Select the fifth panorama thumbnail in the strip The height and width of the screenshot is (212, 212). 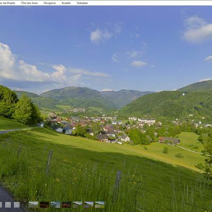[x=77, y=205]
